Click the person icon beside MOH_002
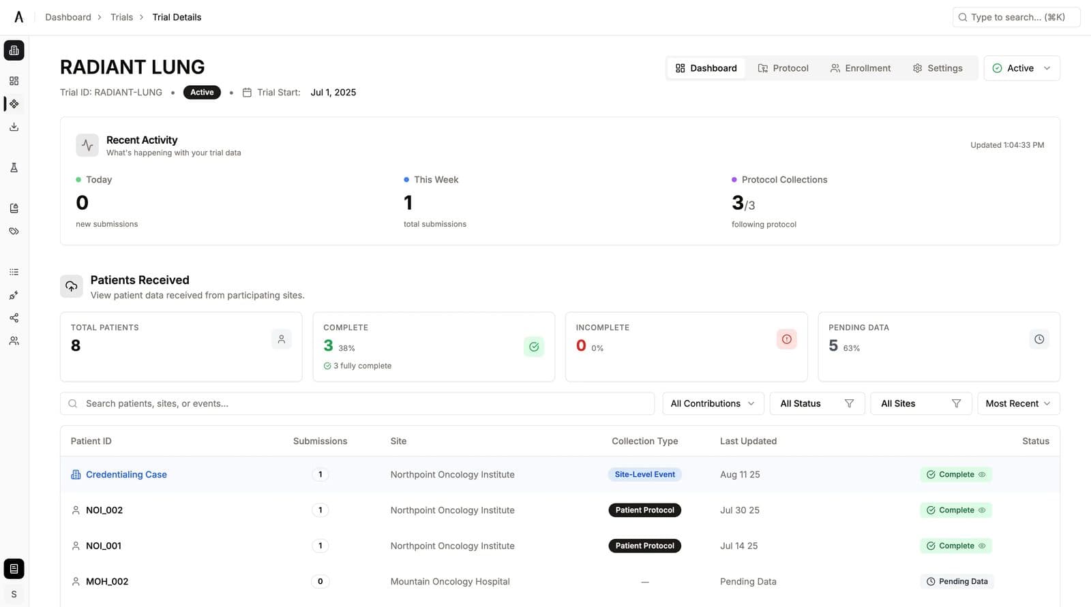Viewport: 1091px width, 607px height. pyautogui.click(x=76, y=582)
